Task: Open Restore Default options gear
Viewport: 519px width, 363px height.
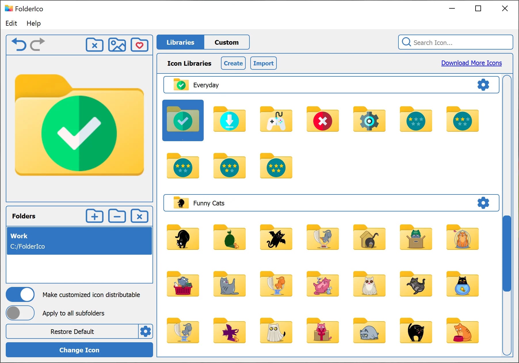Action: point(146,331)
